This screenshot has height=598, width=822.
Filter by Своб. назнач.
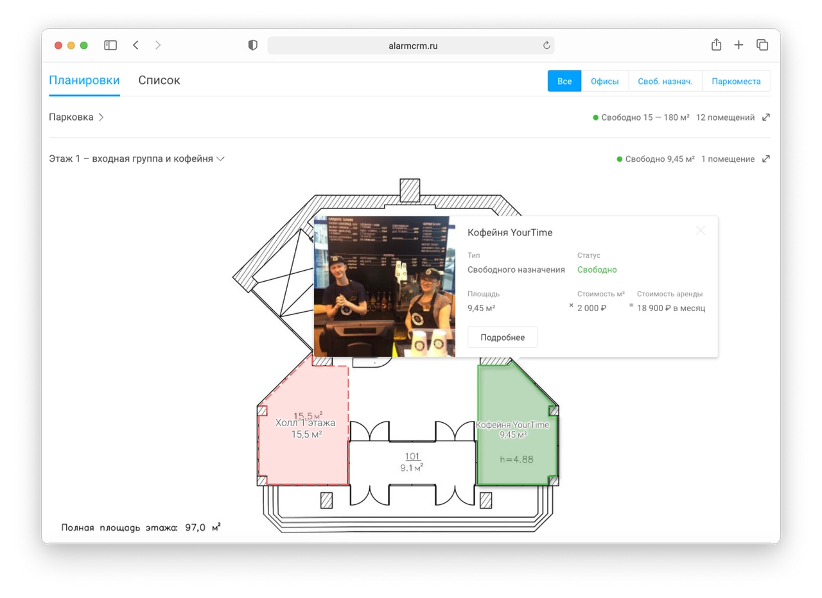(665, 81)
